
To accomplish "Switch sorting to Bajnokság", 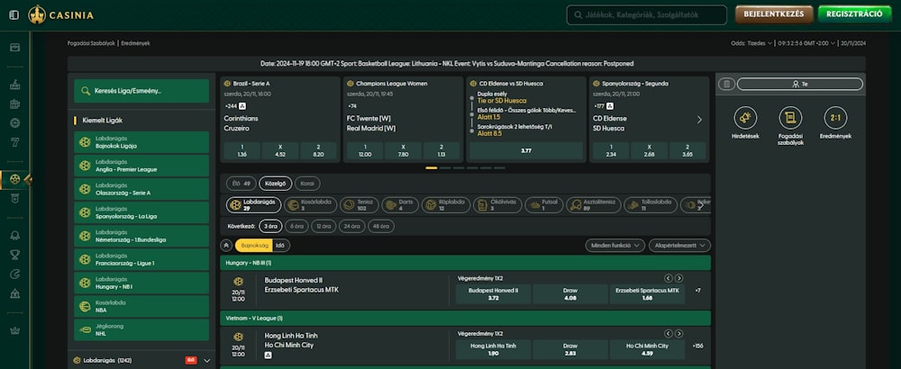I will click(253, 246).
